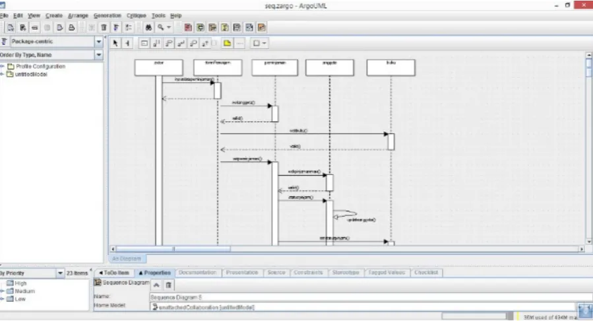Create a new Use Case diagram via the red toolbar icon
593x321 pixels.
tap(188, 28)
